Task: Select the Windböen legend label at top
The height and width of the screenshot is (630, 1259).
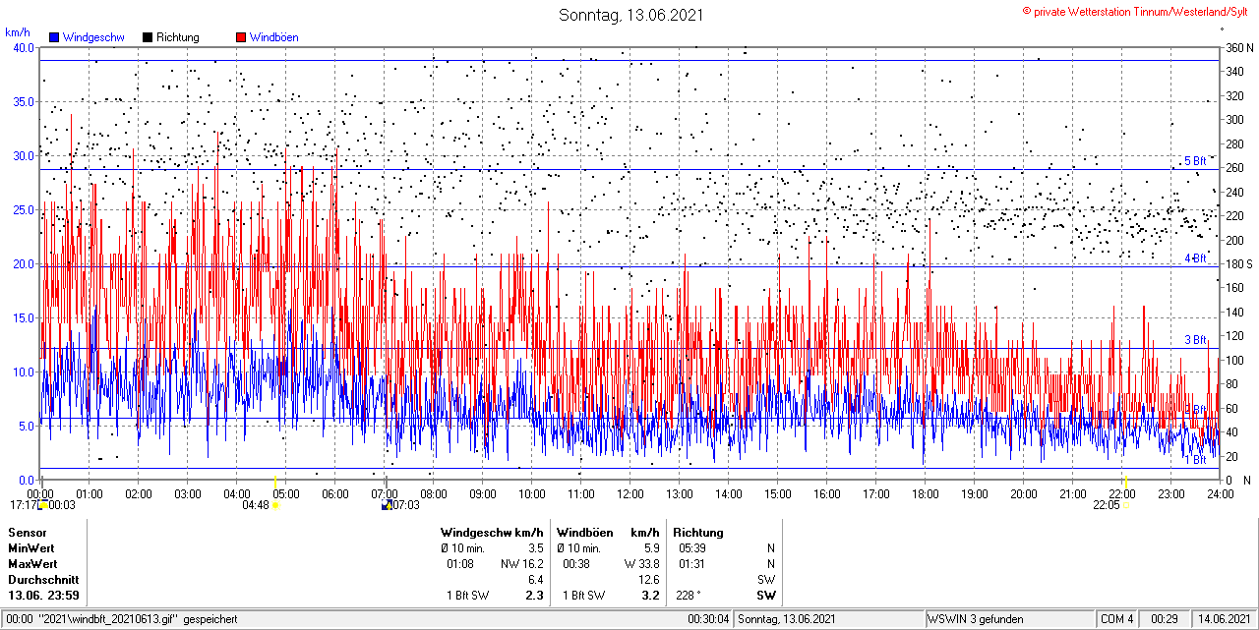Action: (x=274, y=37)
